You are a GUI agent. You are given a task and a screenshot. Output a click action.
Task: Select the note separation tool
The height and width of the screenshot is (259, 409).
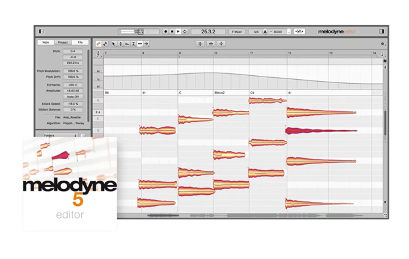(147, 44)
